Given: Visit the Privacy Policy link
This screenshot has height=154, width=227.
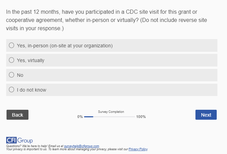Looking at the screenshot, I should [x=138, y=150].
